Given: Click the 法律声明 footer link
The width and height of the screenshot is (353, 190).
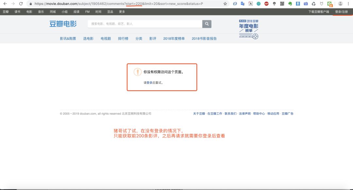Looking at the screenshot, I should [x=245, y=114].
